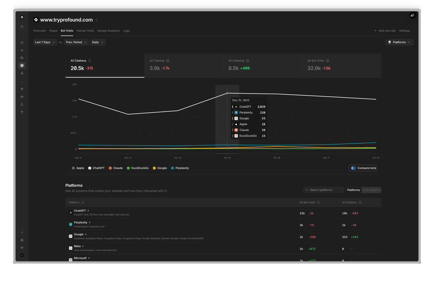This screenshot has width=434, height=281.
Task: Open the shopping bag sidebar icon
Action: coord(22,73)
